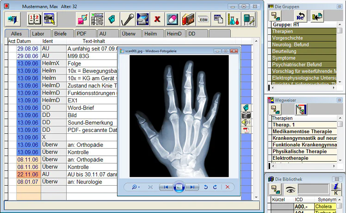Switch to the Alles tab
Screen dimensions: 346x213
[x=17, y=34]
